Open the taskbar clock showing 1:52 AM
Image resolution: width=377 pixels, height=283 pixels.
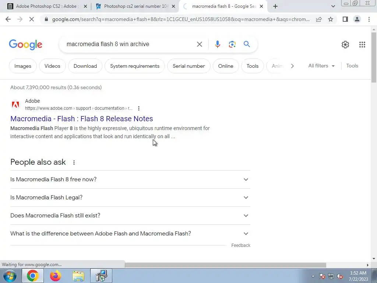pyautogui.click(x=358, y=276)
